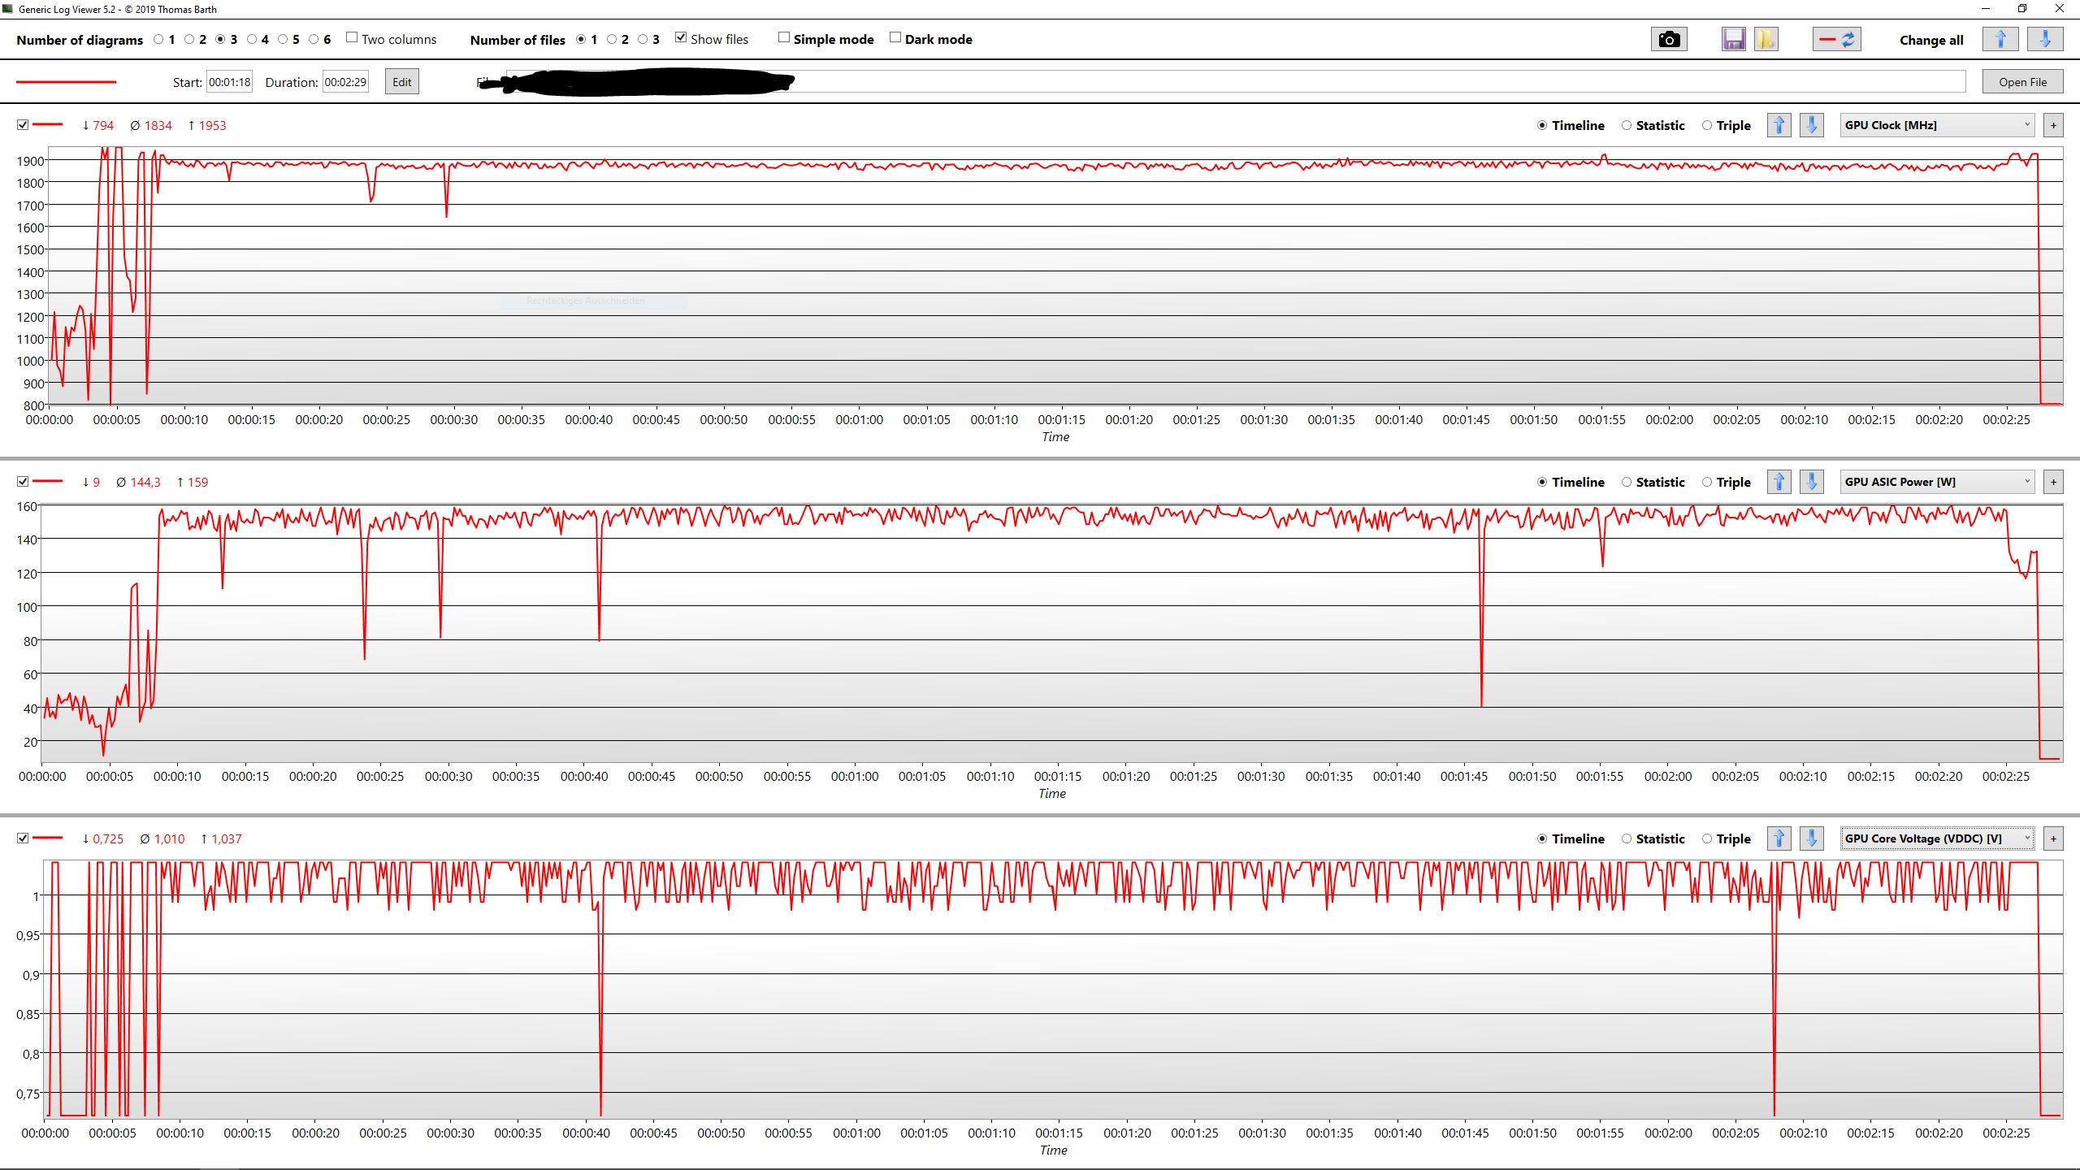Click the Edit button next to Duration

[401, 82]
